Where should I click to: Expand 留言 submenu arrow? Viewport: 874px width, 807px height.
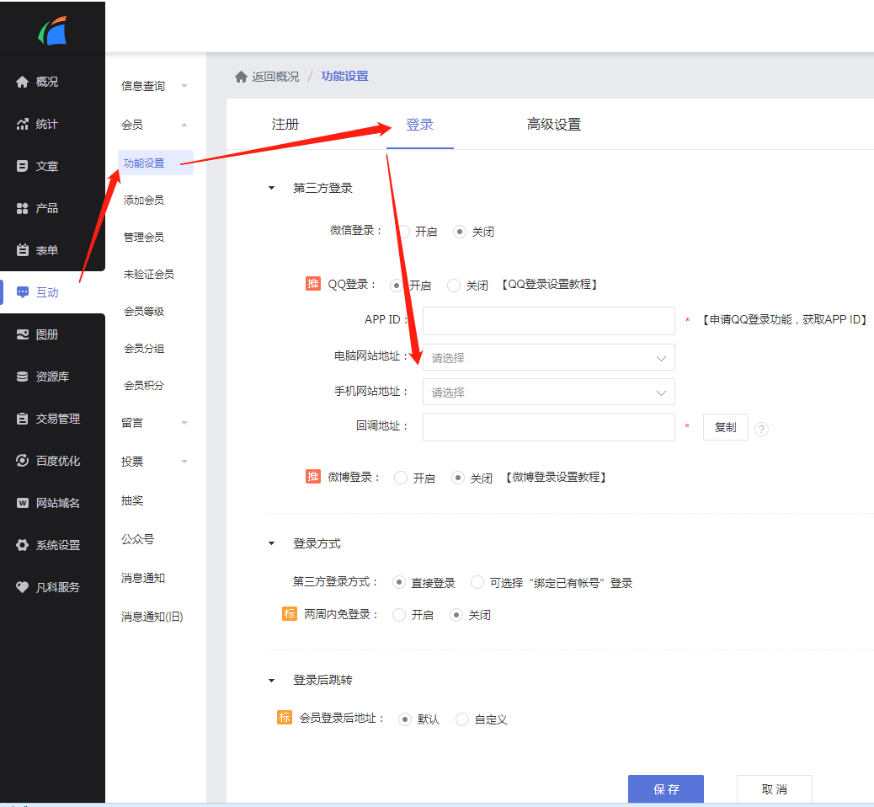click(x=184, y=423)
